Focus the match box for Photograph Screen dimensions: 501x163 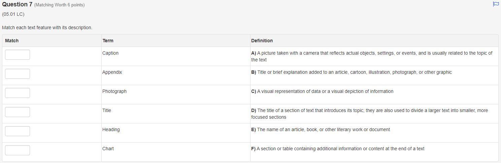coord(18,93)
